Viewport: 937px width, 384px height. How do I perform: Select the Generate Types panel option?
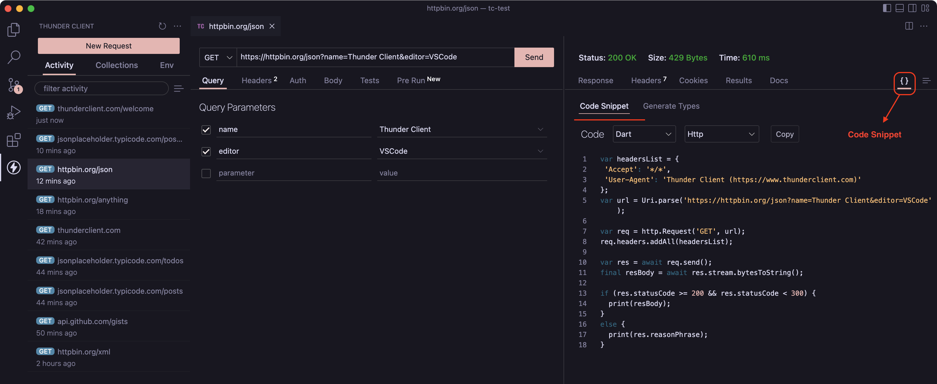point(671,106)
